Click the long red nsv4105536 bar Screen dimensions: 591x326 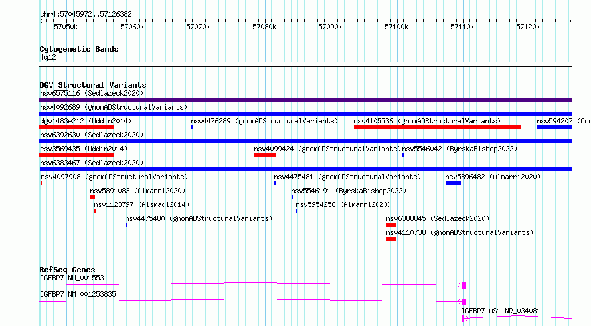(x=438, y=127)
